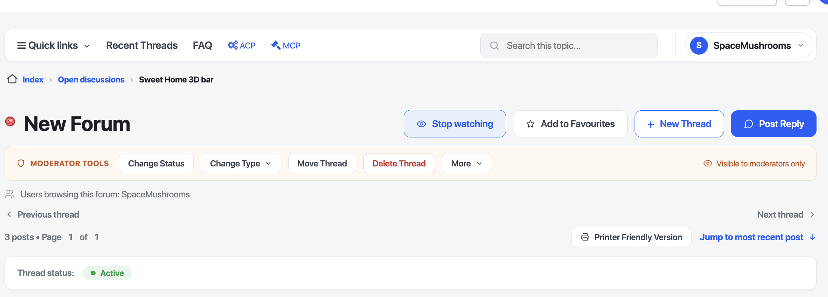This screenshot has height=297, width=828.
Task: Click the Delete Thread button
Action: click(x=399, y=163)
